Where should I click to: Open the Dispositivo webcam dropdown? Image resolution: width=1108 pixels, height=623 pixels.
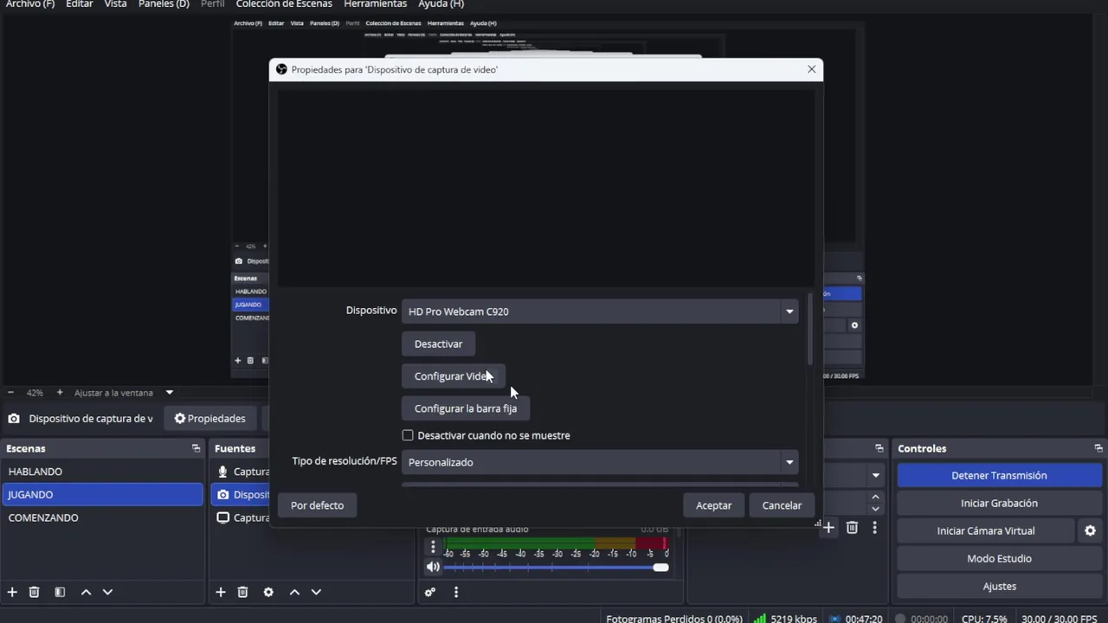click(x=599, y=311)
